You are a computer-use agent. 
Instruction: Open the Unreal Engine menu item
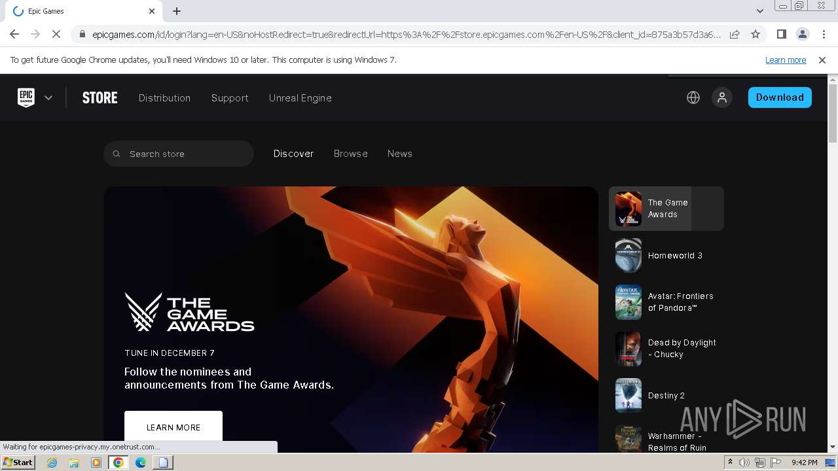300,97
